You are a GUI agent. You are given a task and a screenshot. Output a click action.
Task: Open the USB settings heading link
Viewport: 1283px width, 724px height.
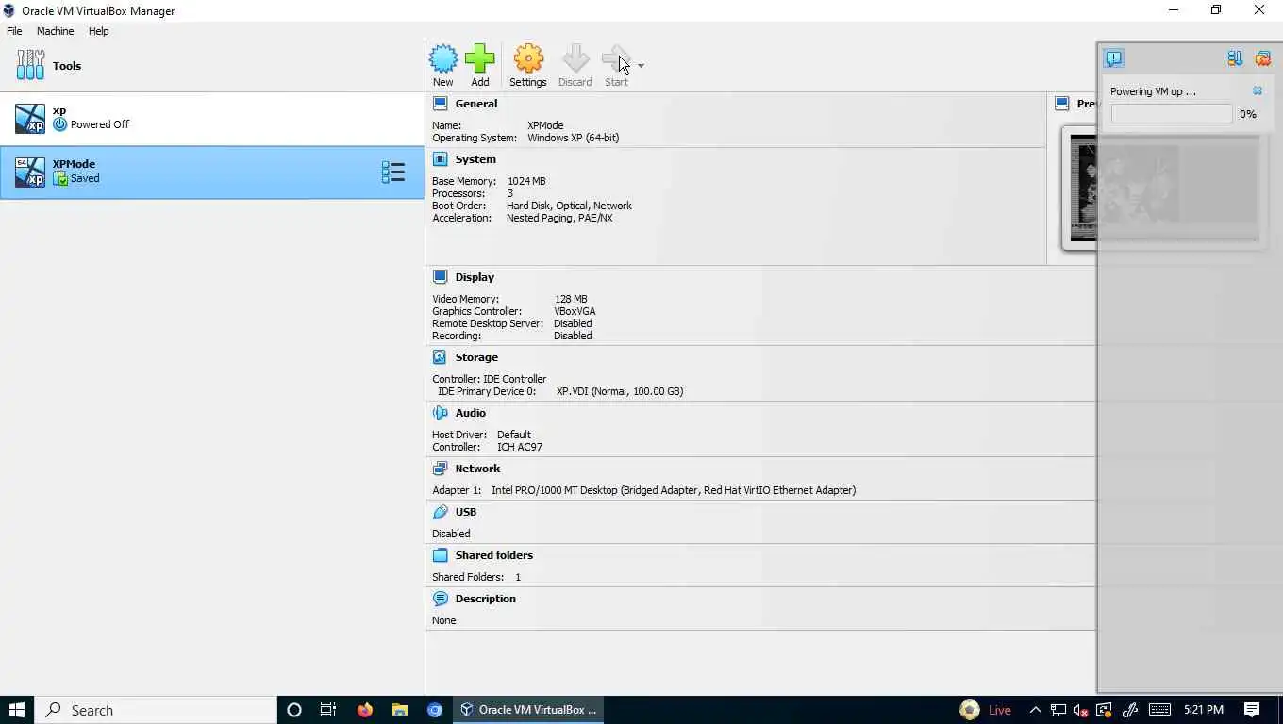point(465,512)
